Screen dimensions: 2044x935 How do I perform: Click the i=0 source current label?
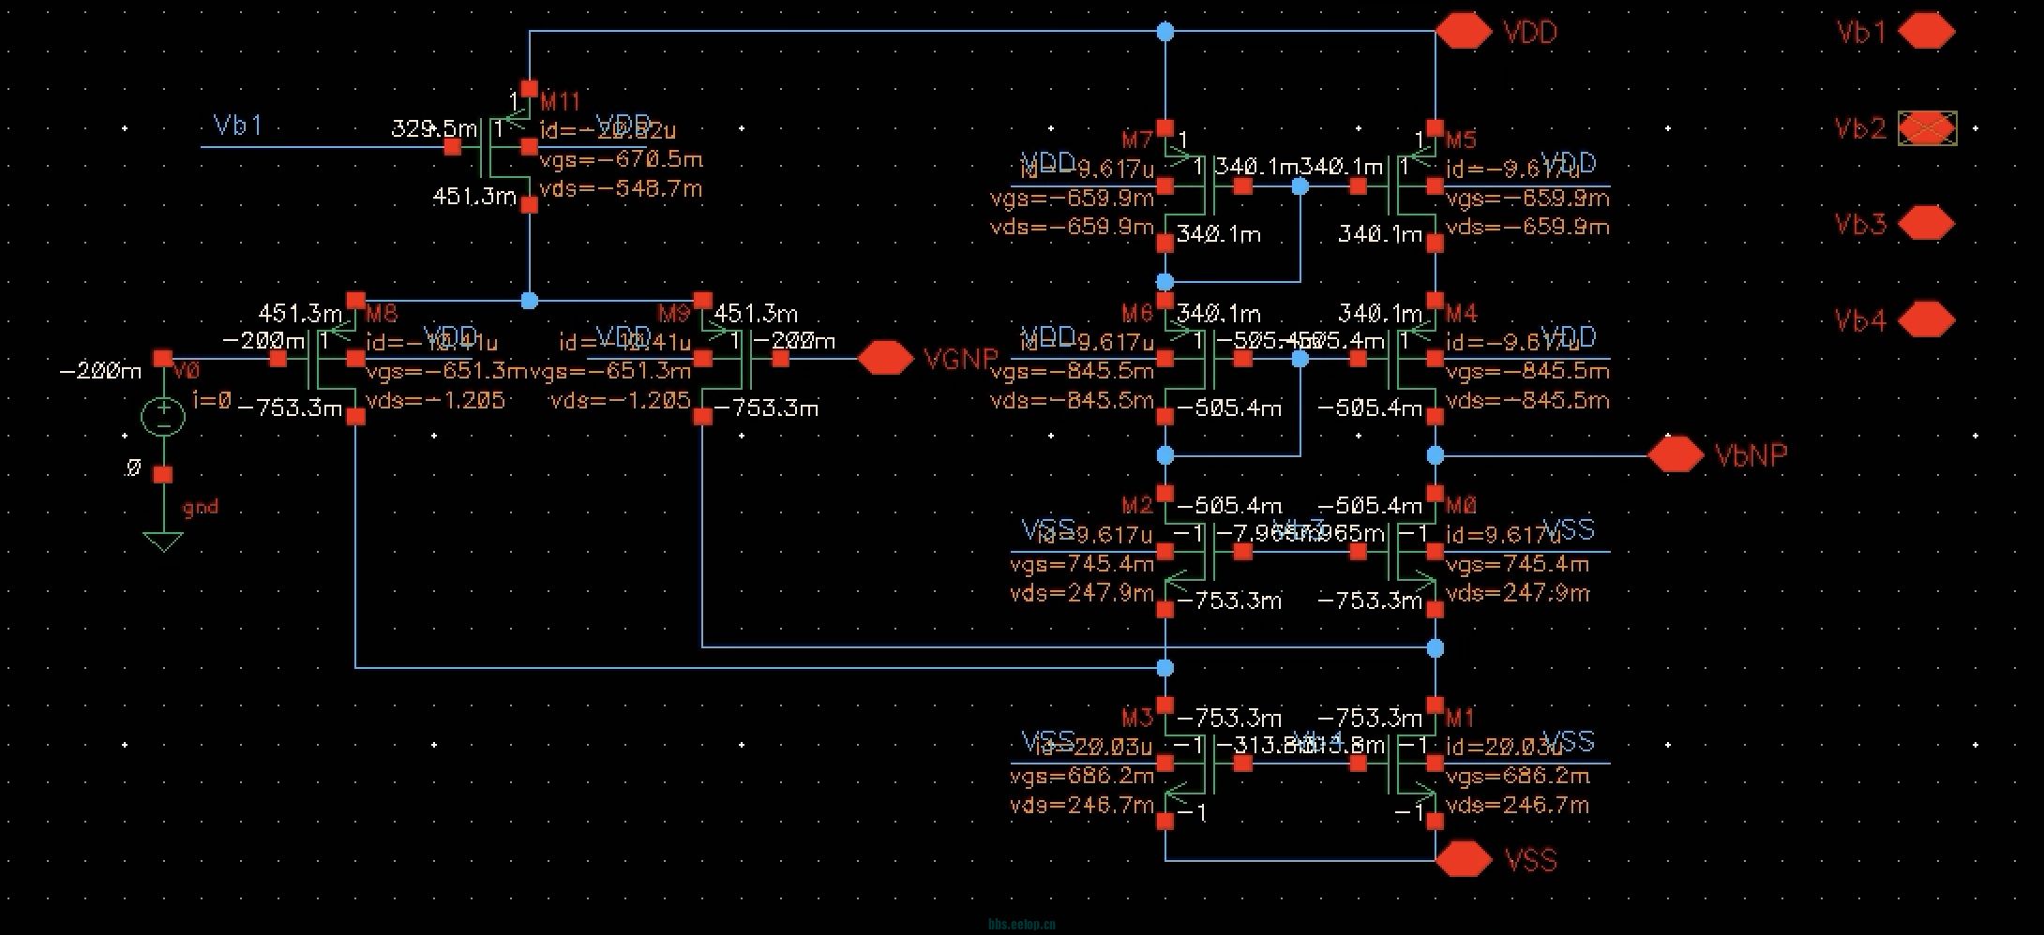(x=212, y=400)
